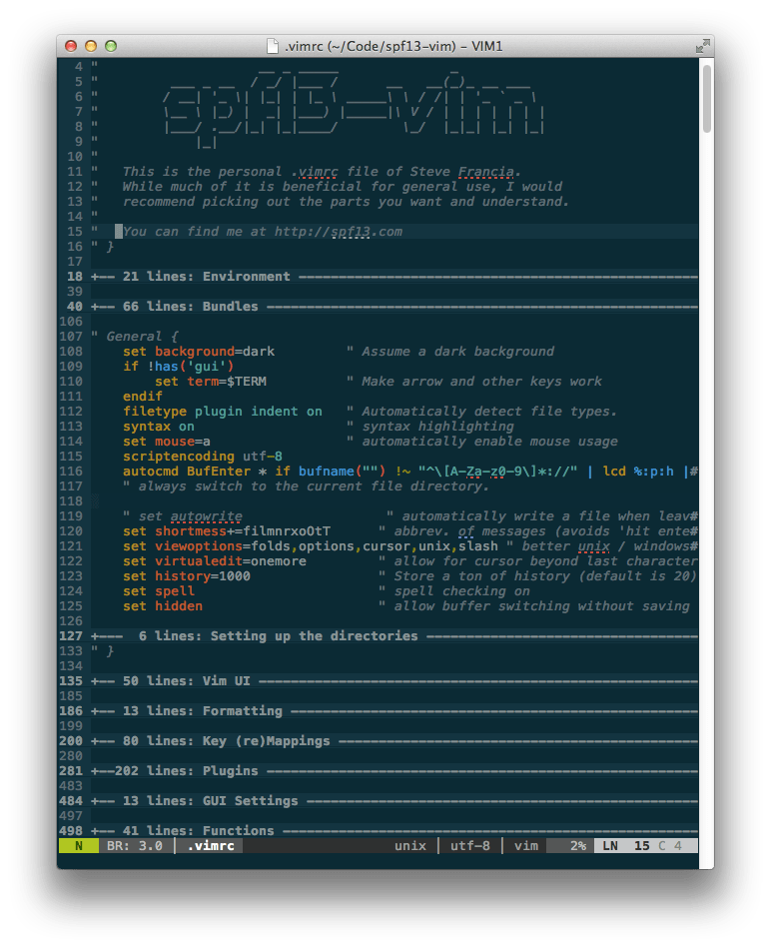Click the unix file format indicator

click(x=410, y=846)
